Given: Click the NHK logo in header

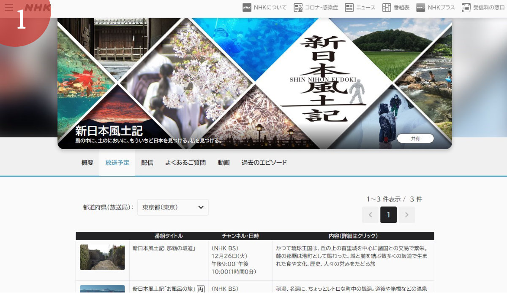Looking at the screenshot, I should click(38, 8).
